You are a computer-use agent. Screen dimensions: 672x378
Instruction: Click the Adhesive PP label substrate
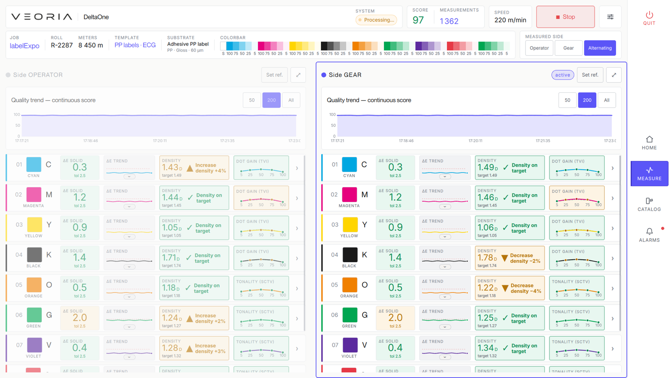188,44
